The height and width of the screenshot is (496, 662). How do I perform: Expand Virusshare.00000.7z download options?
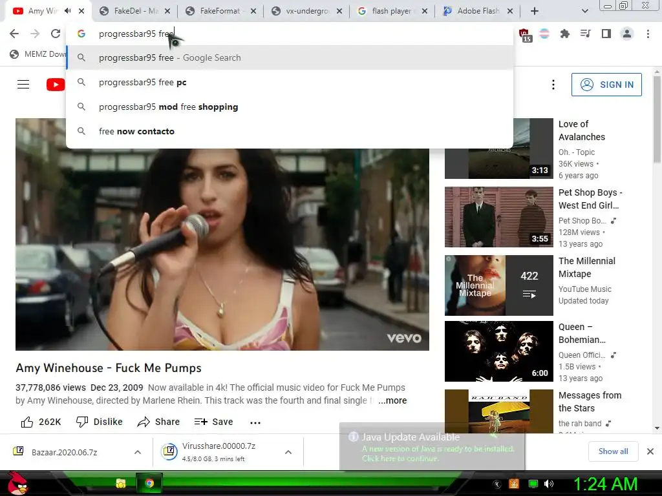pyautogui.click(x=288, y=452)
